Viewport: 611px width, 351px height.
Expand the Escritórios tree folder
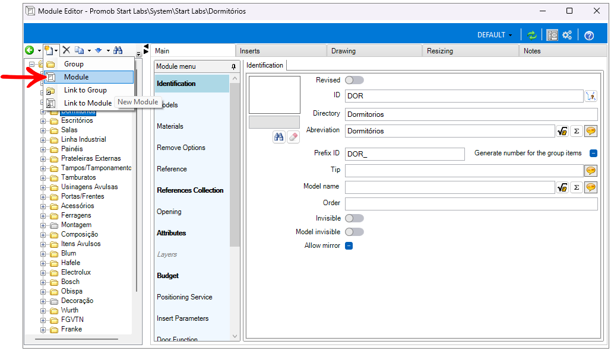(43, 120)
